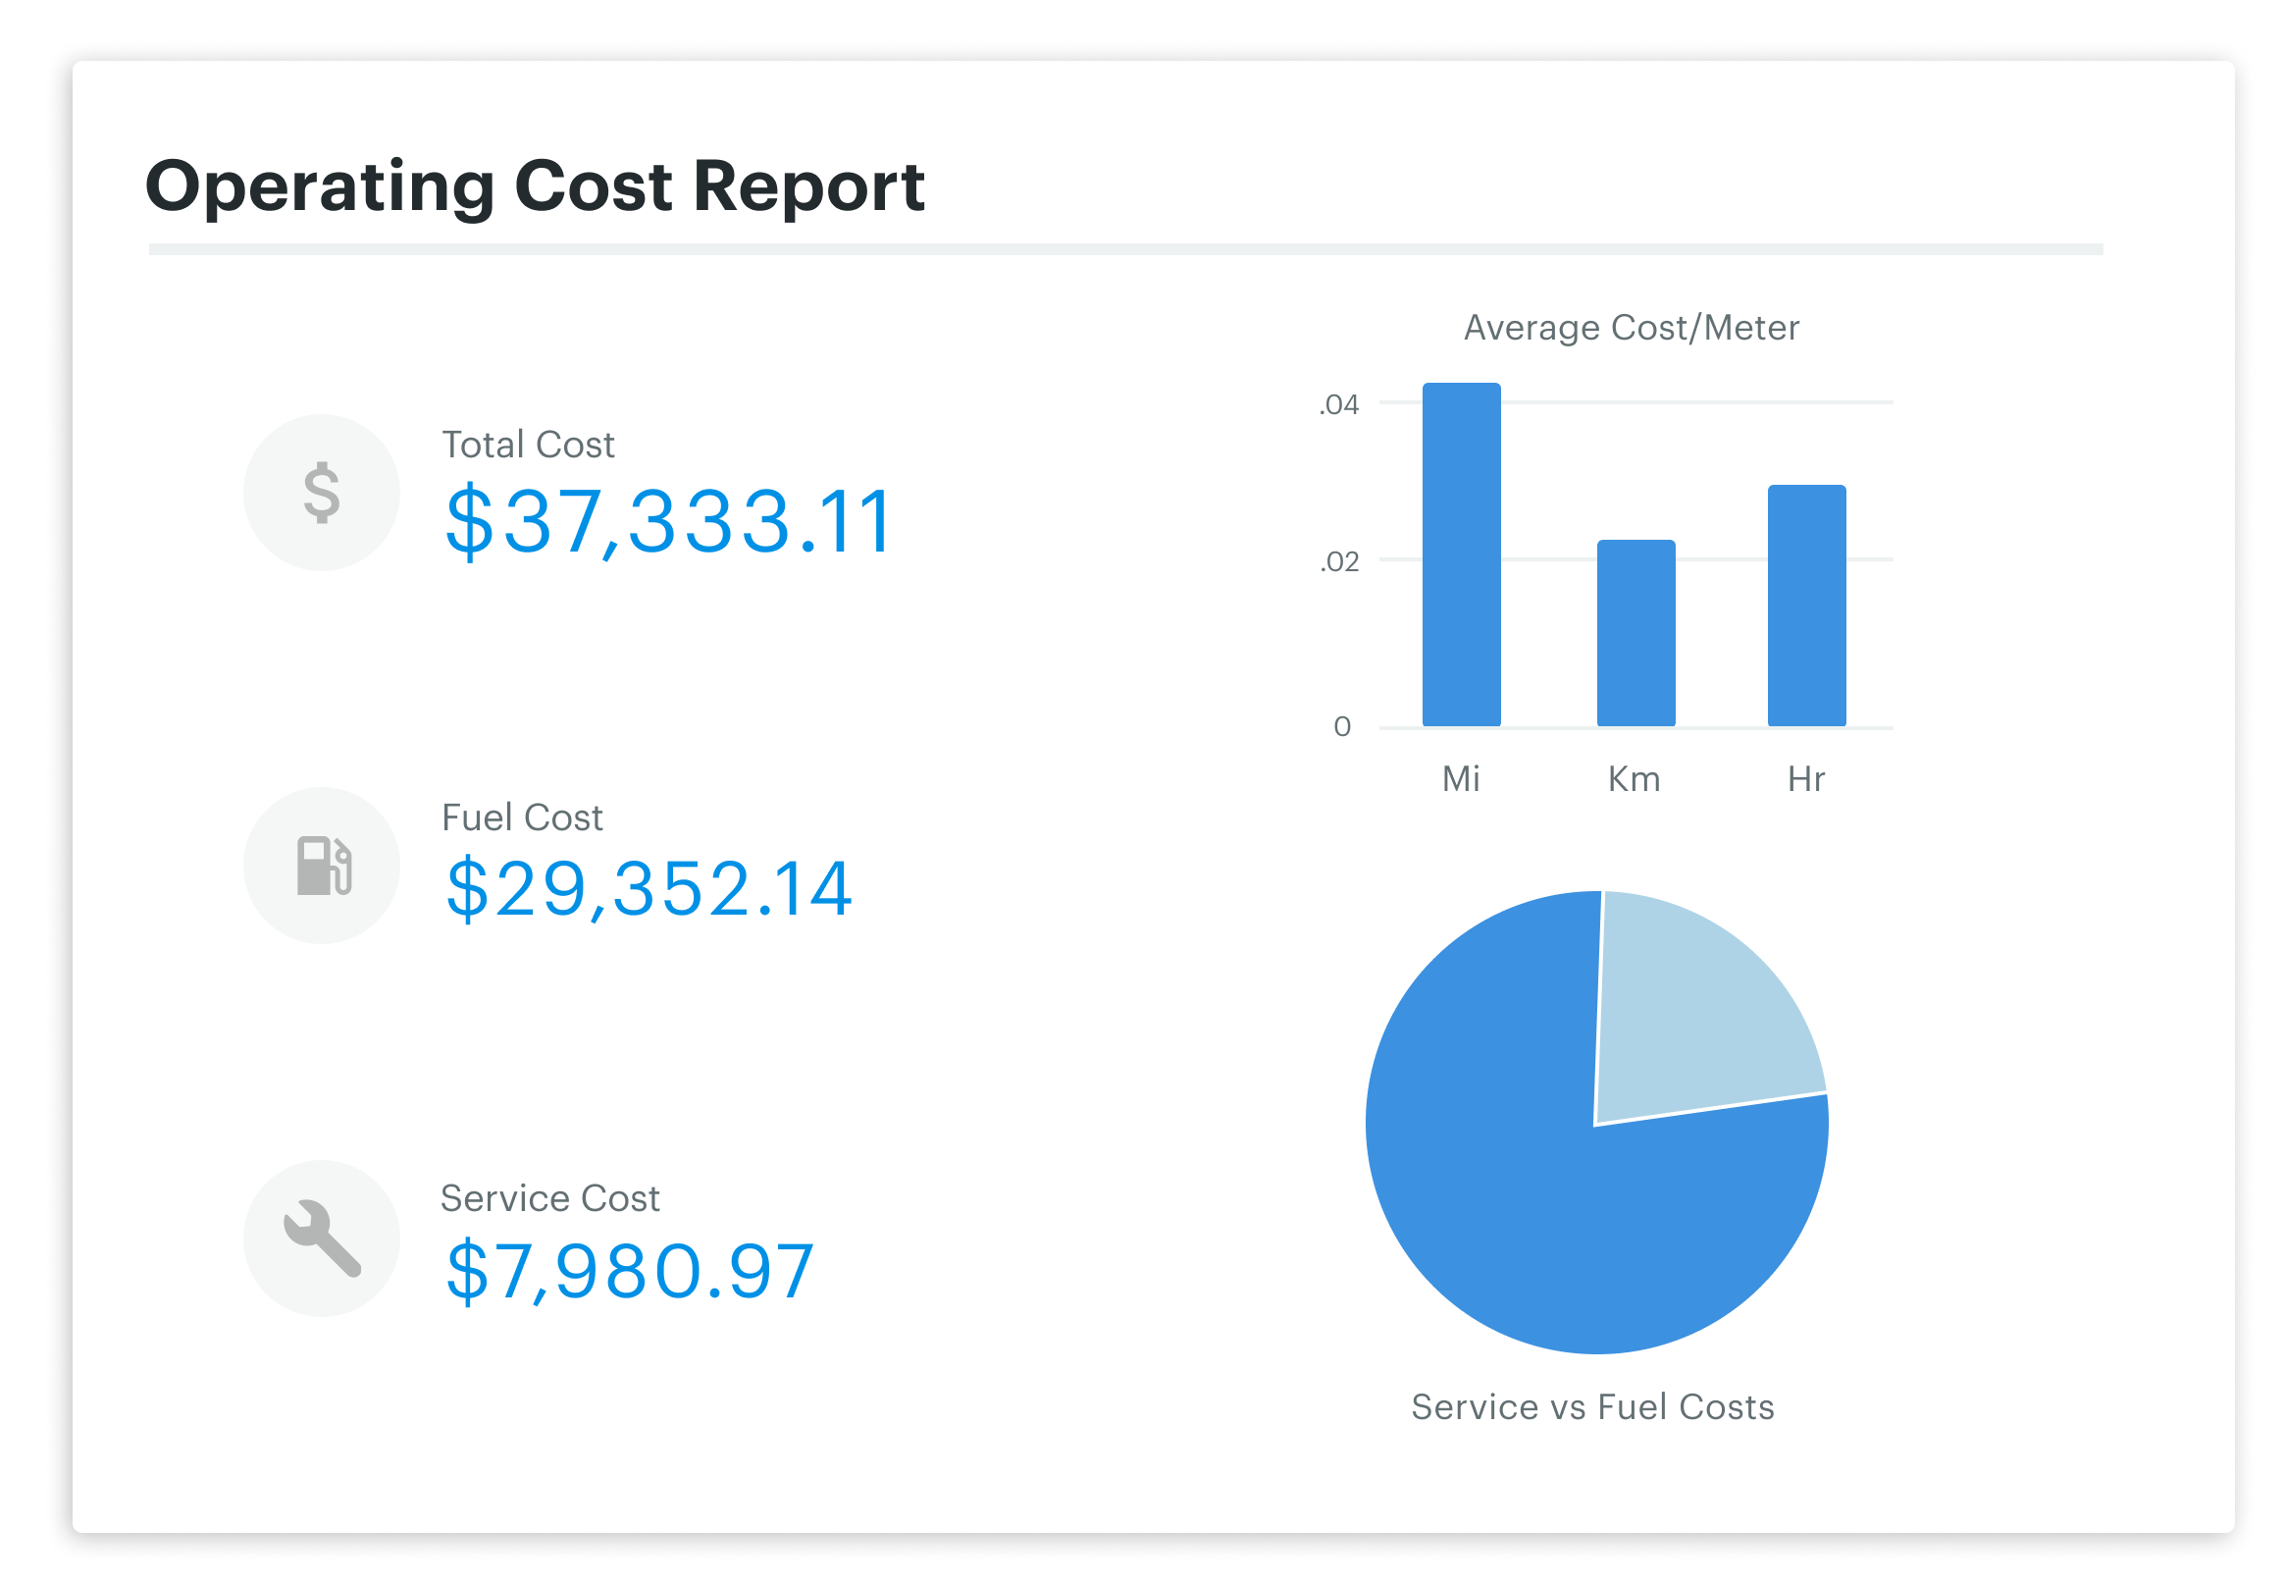
Task: Click the Hr bar in the chart
Action: tap(1806, 606)
